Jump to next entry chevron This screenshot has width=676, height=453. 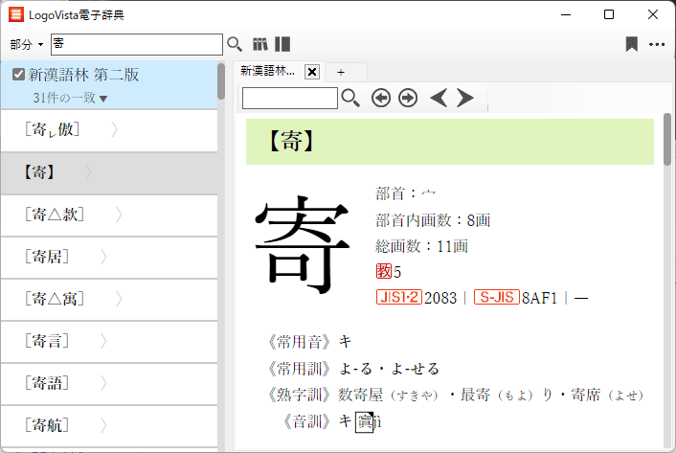[465, 98]
